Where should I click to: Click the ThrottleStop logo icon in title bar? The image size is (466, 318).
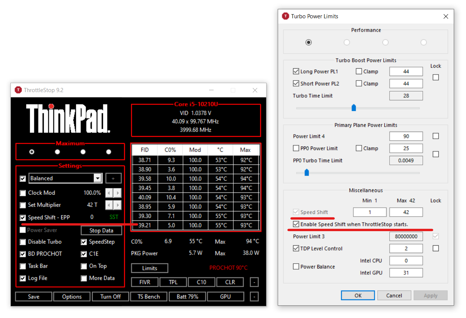(x=18, y=90)
